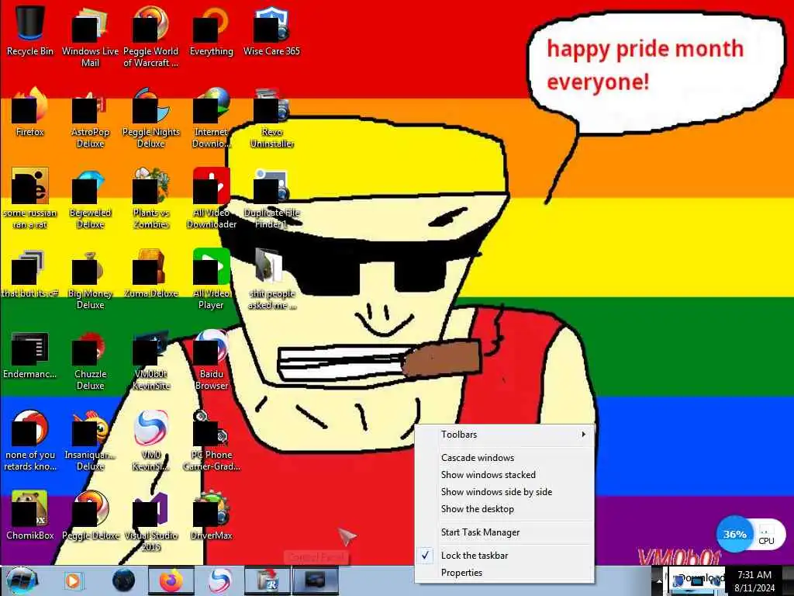Select Bejeweled Deluxe desktop icon
Viewport: 794px width, 596px height.
[x=90, y=198]
